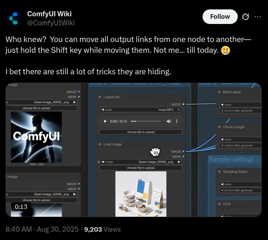Screen dimensions: 268x240
Task: Collapse the Chunk Length node via its dot
Action: click(x=219, y=127)
